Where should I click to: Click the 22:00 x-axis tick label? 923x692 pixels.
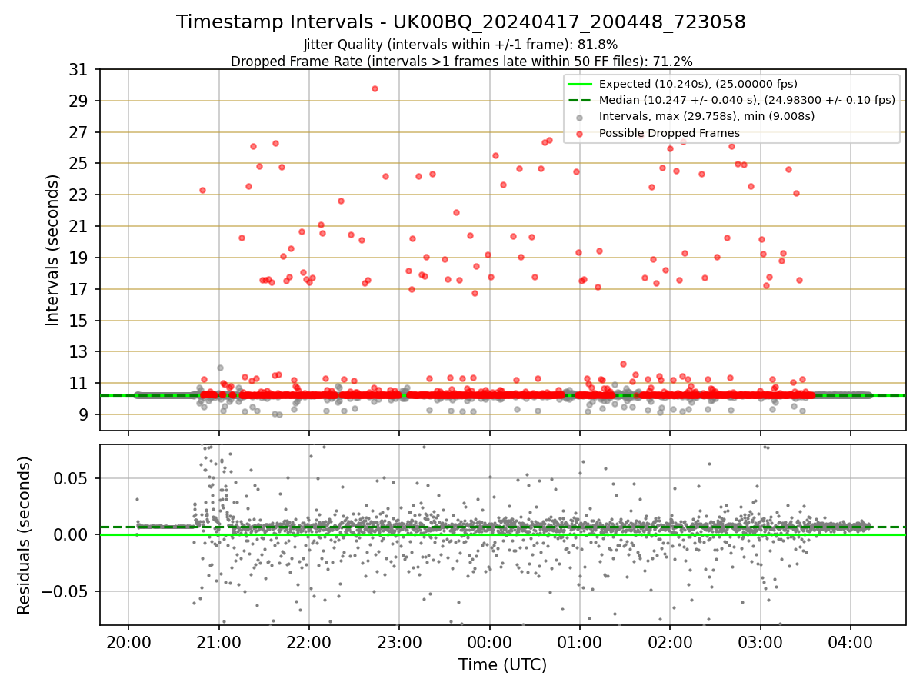coord(308,643)
